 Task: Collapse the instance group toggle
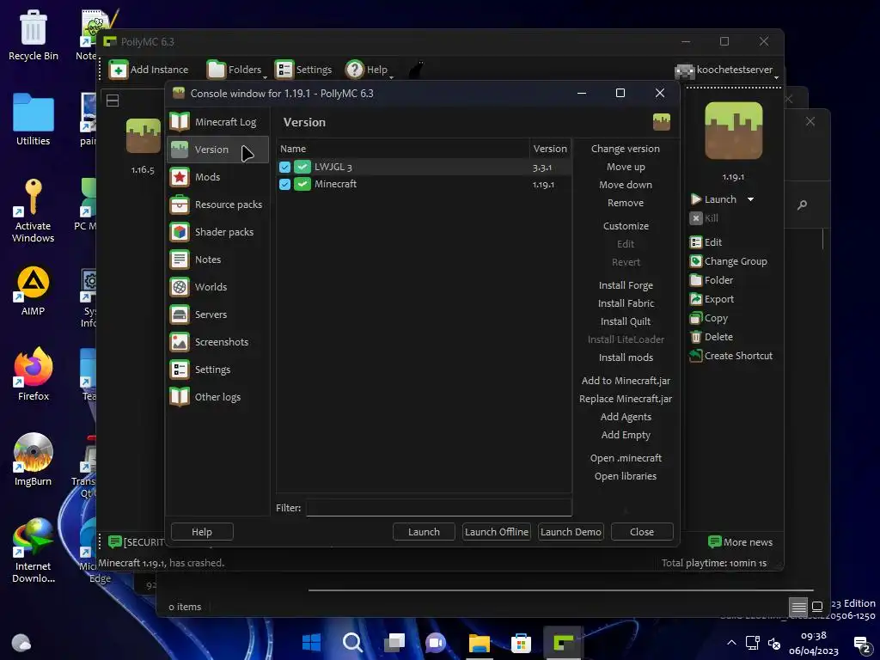pyautogui.click(x=113, y=101)
